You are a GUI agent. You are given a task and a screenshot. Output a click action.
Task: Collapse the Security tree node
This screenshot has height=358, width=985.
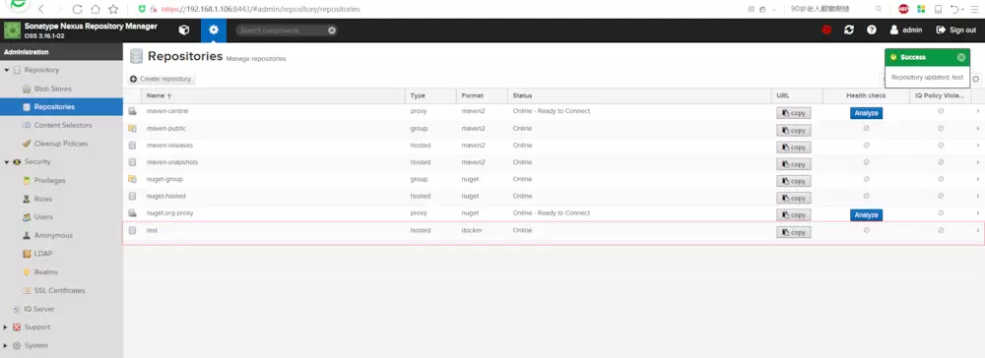click(x=6, y=161)
